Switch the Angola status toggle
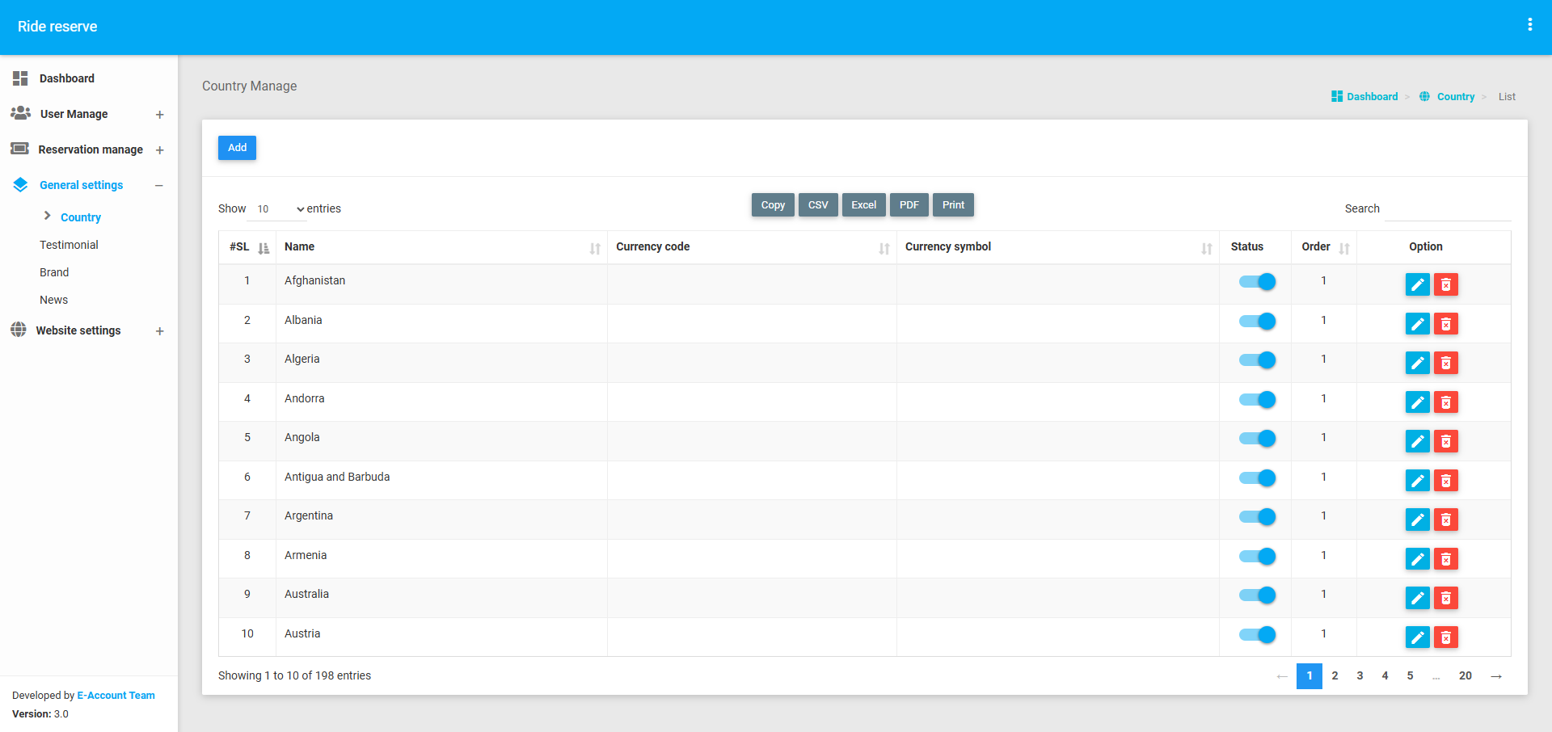Image resolution: width=1552 pixels, height=732 pixels. 1257,439
